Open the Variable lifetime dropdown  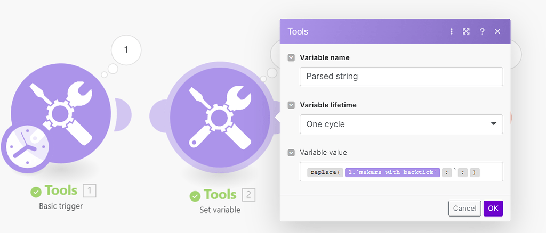pos(401,124)
